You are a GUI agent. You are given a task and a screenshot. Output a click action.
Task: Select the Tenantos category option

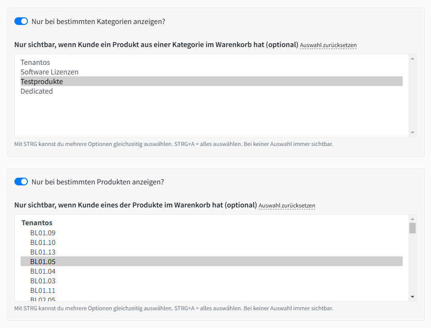click(35, 62)
